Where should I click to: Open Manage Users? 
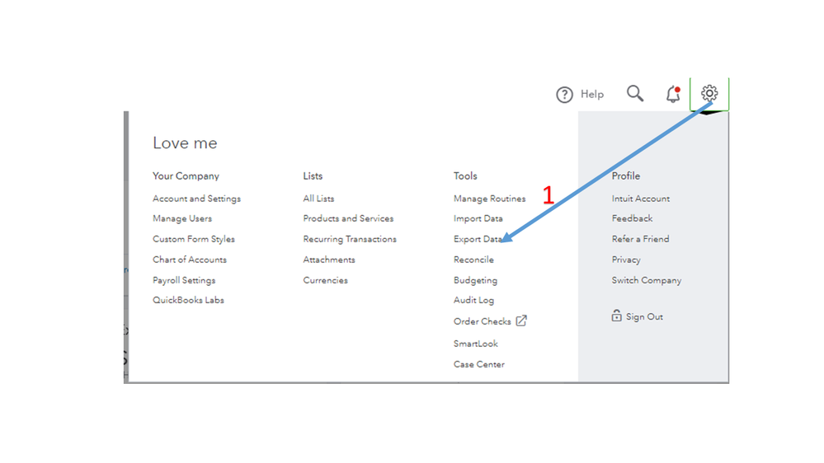coord(182,218)
